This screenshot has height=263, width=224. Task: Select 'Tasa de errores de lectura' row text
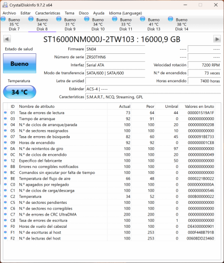coord(42,113)
